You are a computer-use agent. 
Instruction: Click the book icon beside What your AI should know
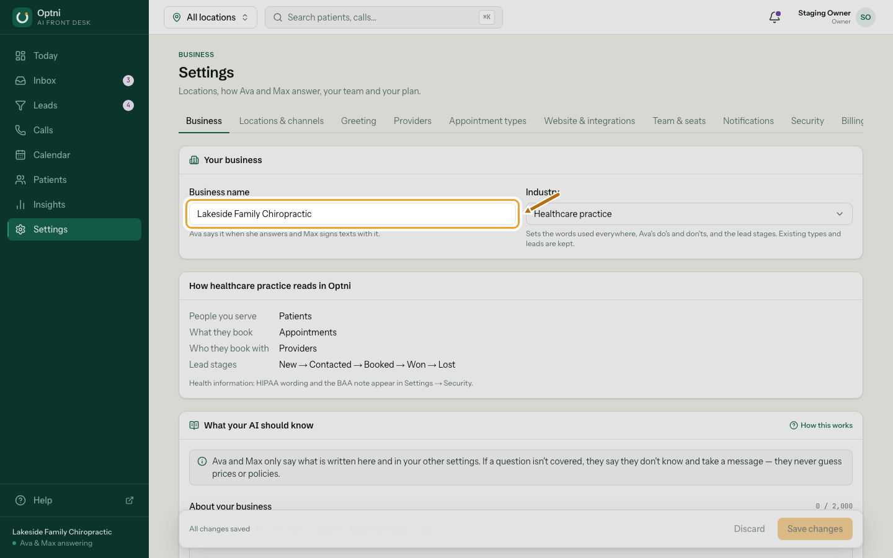click(x=194, y=425)
